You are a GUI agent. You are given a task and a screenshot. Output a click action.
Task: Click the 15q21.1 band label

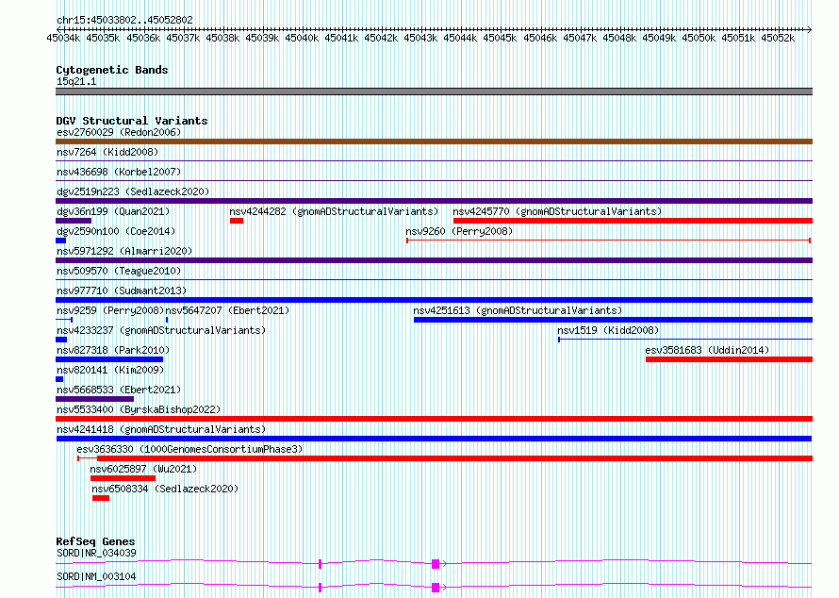click(x=76, y=81)
